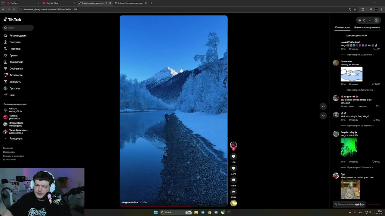
Task: Share the video with arrow icon
Action: (233, 192)
